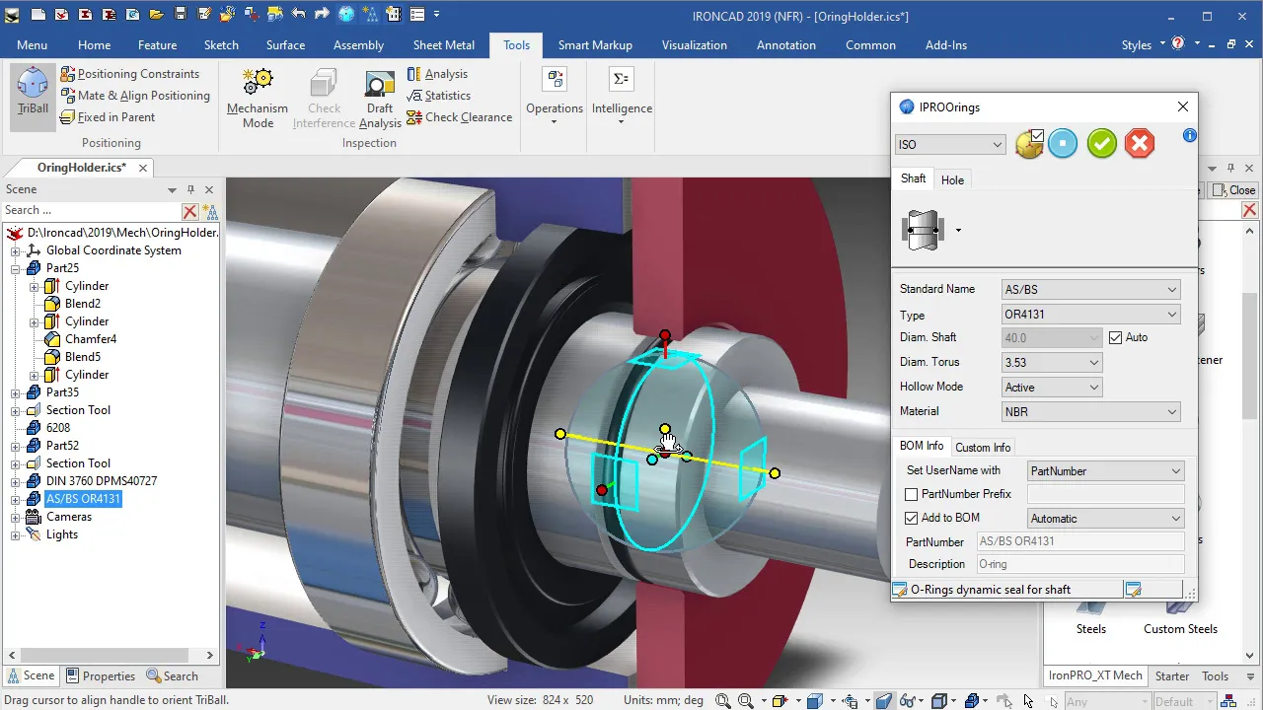1263x710 pixels.
Task: Run Draft Analysis
Action: click(x=380, y=99)
